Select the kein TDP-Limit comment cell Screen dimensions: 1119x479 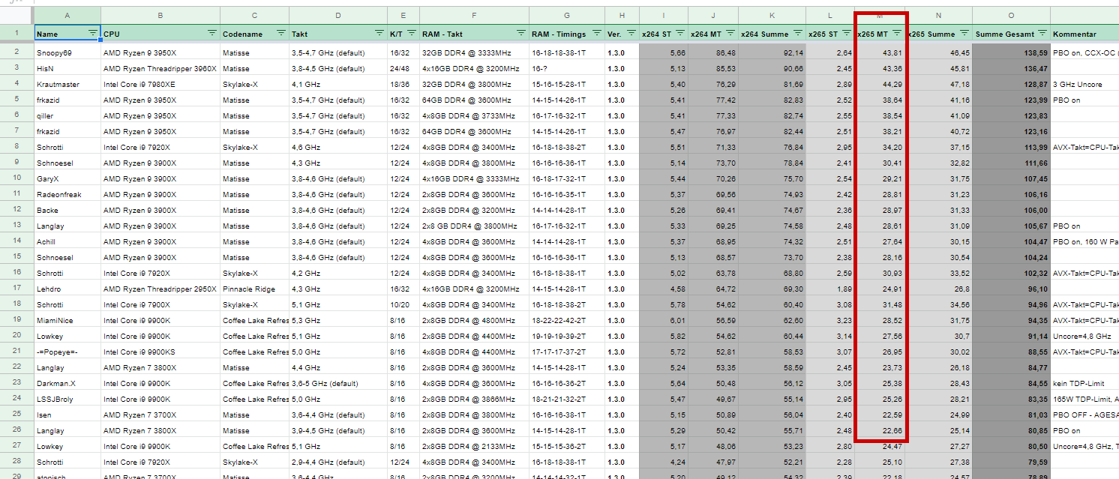click(x=1084, y=383)
